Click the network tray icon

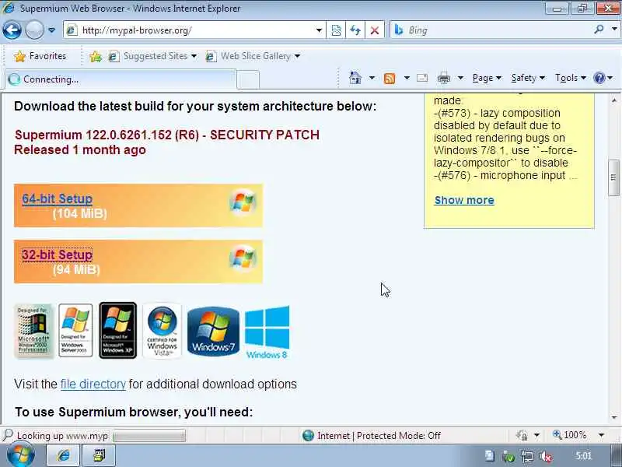[x=527, y=457]
